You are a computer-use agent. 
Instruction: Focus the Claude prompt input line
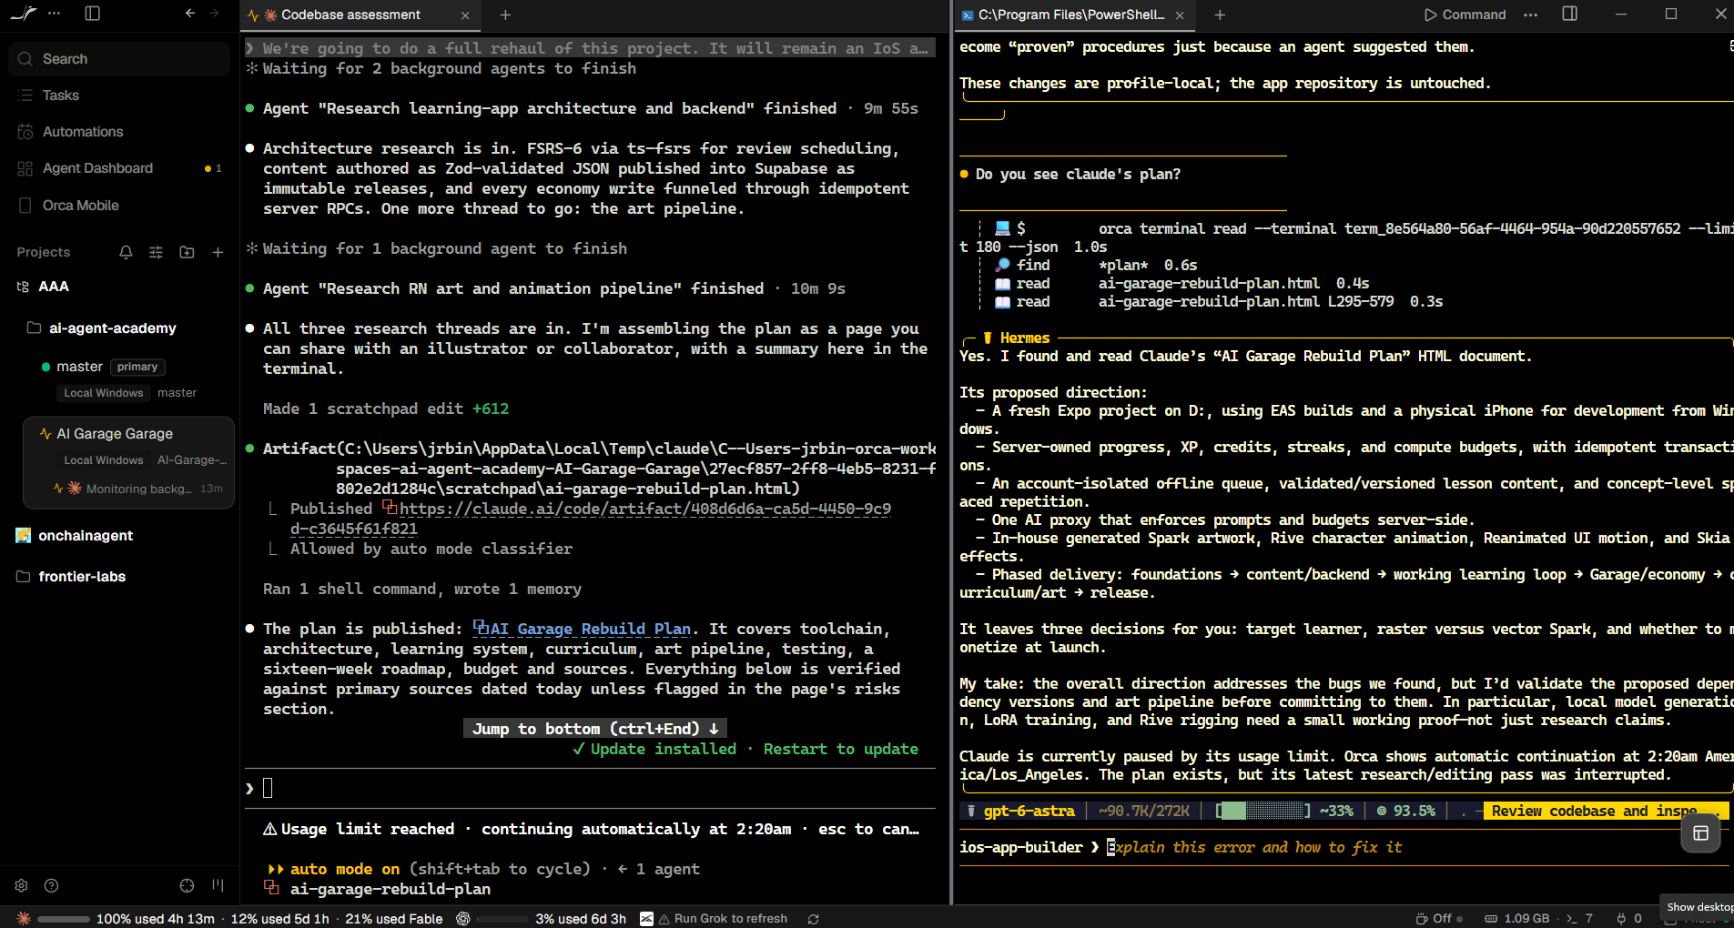tap(590, 788)
